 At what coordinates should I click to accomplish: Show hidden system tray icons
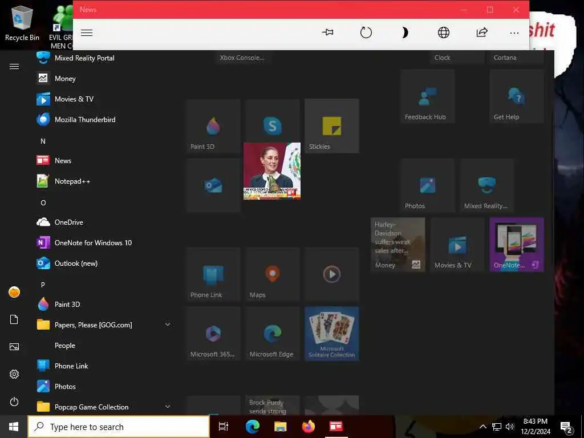coord(482,427)
